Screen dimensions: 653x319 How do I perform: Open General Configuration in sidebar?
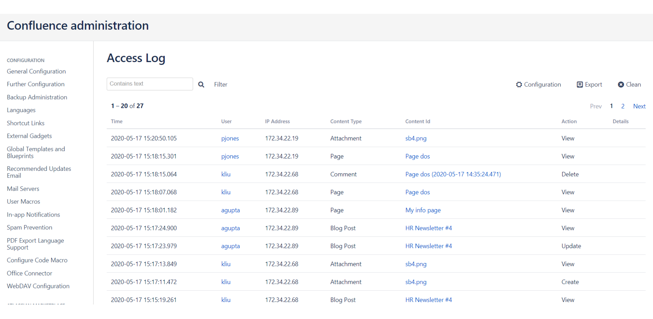(x=36, y=71)
